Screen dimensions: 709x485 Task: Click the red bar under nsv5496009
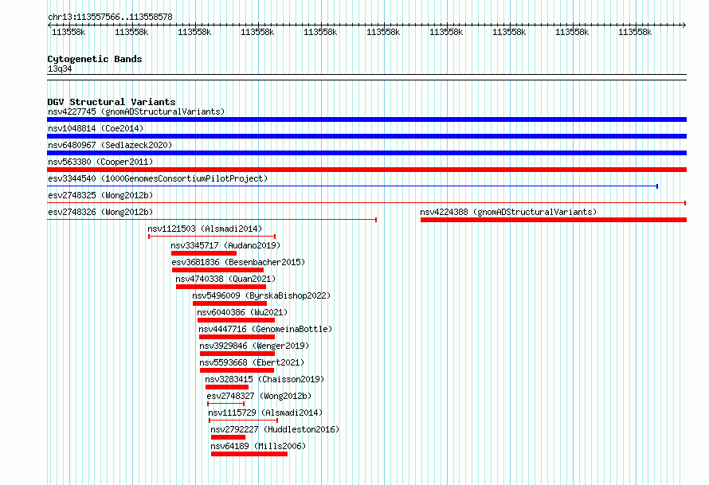click(x=229, y=303)
